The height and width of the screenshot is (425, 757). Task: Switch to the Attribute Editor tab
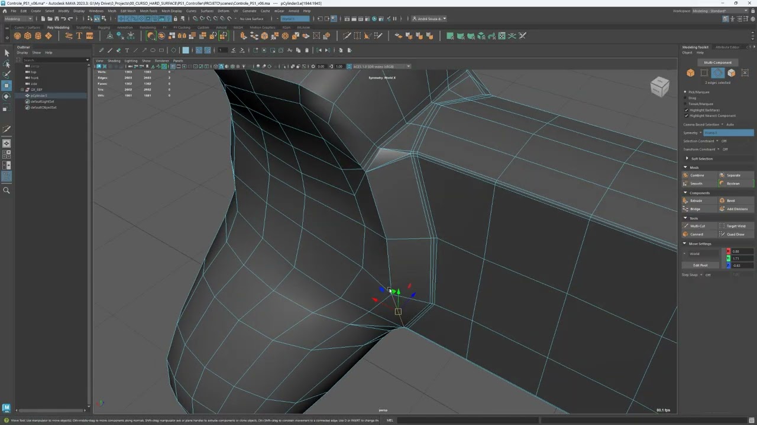pos(727,47)
